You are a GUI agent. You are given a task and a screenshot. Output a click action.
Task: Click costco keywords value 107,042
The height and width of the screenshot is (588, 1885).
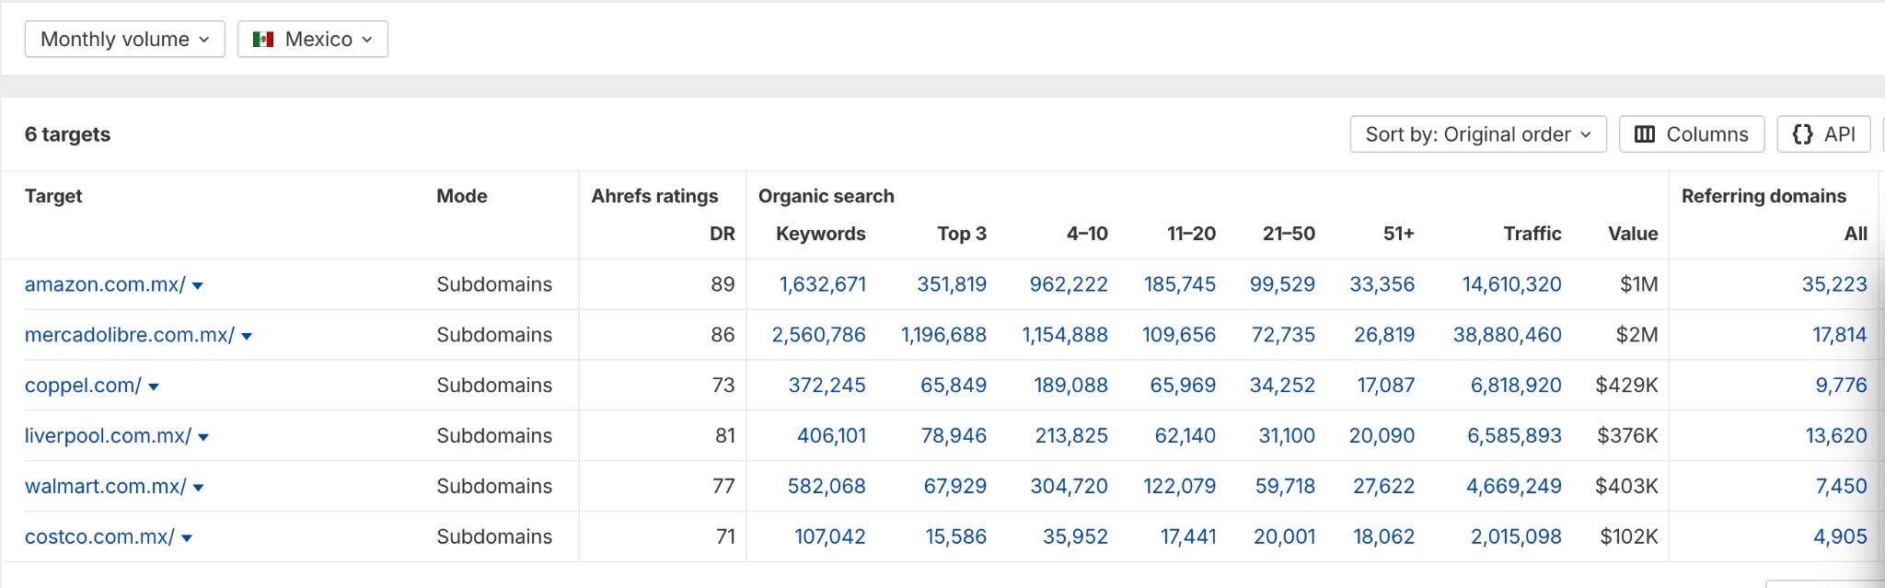(830, 537)
